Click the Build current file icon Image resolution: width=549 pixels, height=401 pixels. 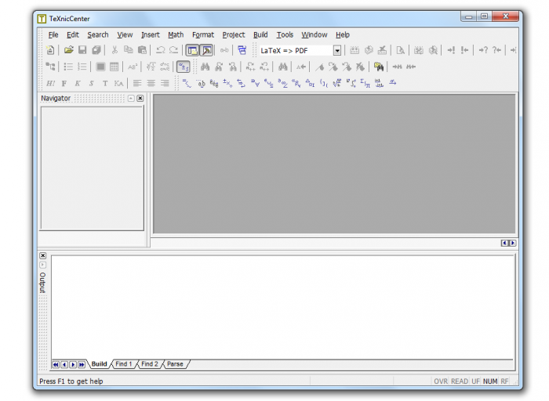click(x=354, y=50)
